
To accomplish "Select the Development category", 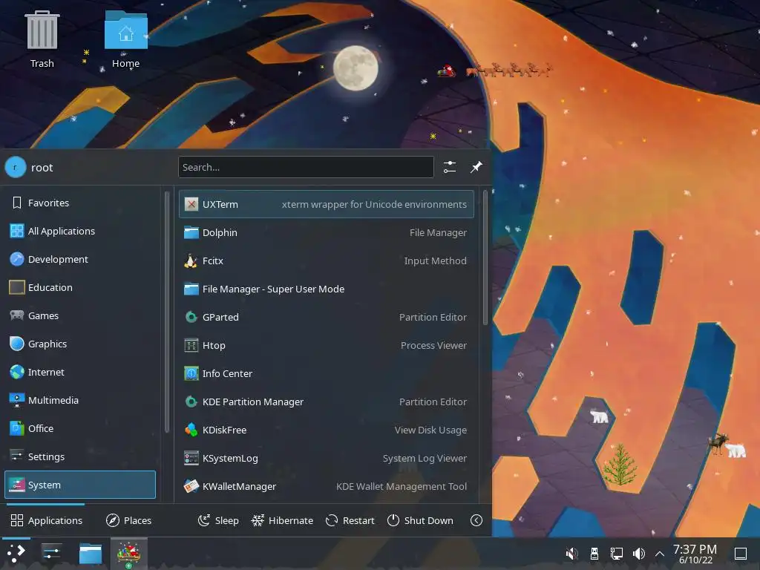I will pyautogui.click(x=80, y=259).
